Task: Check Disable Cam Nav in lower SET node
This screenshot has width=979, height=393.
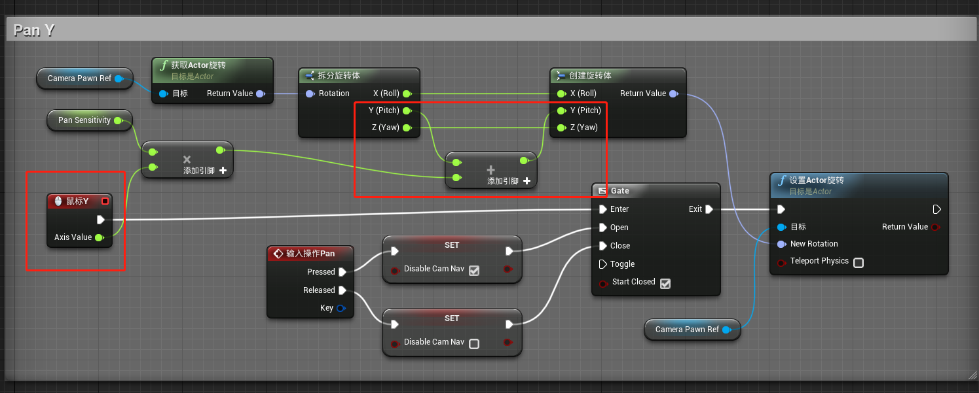Action: click(x=474, y=343)
